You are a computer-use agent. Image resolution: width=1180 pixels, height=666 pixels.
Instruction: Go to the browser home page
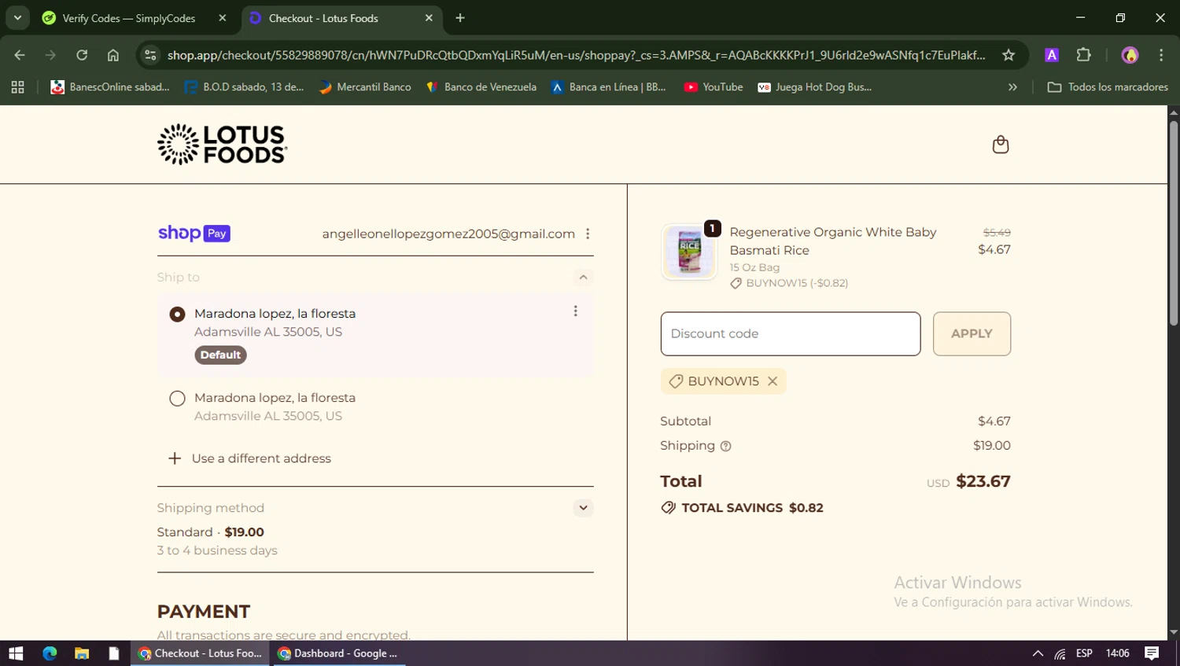pyautogui.click(x=113, y=55)
